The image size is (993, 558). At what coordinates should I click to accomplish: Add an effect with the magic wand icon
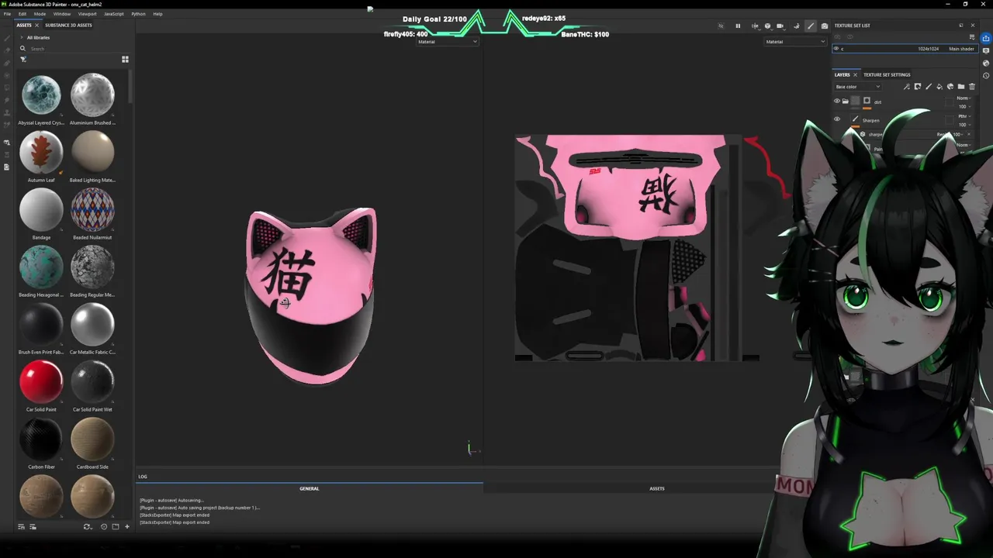click(x=907, y=87)
